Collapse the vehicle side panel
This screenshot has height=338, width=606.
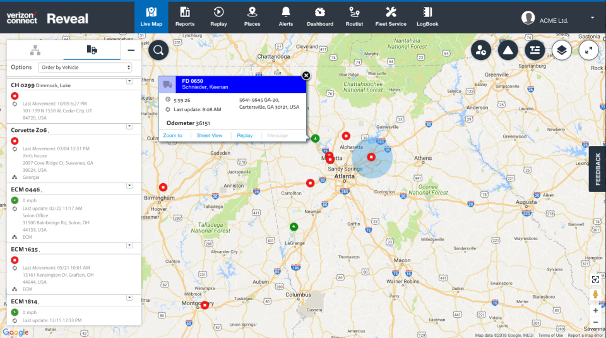pyautogui.click(x=131, y=51)
